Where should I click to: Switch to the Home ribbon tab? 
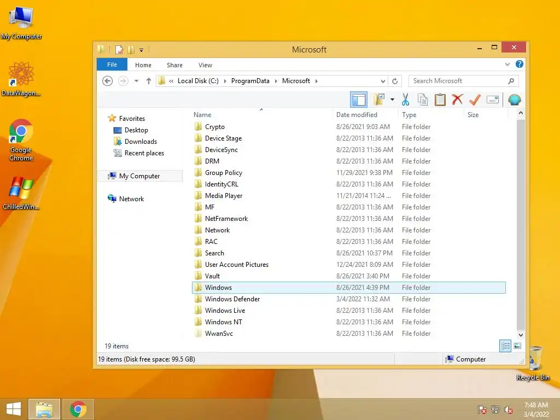coord(143,65)
